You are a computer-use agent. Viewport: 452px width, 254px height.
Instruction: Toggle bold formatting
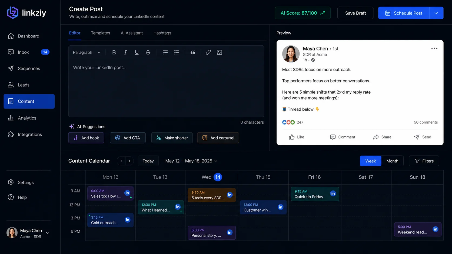[114, 52]
